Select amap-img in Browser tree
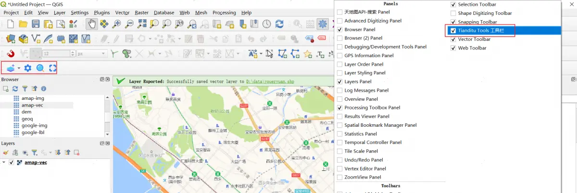Image resolution: width=577 pixels, height=193 pixels. pyautogui.click(x=33, y=98)
